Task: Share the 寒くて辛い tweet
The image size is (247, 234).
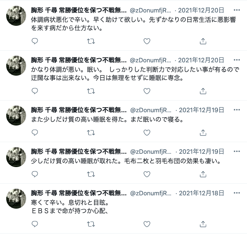Action: pos(203,224)
